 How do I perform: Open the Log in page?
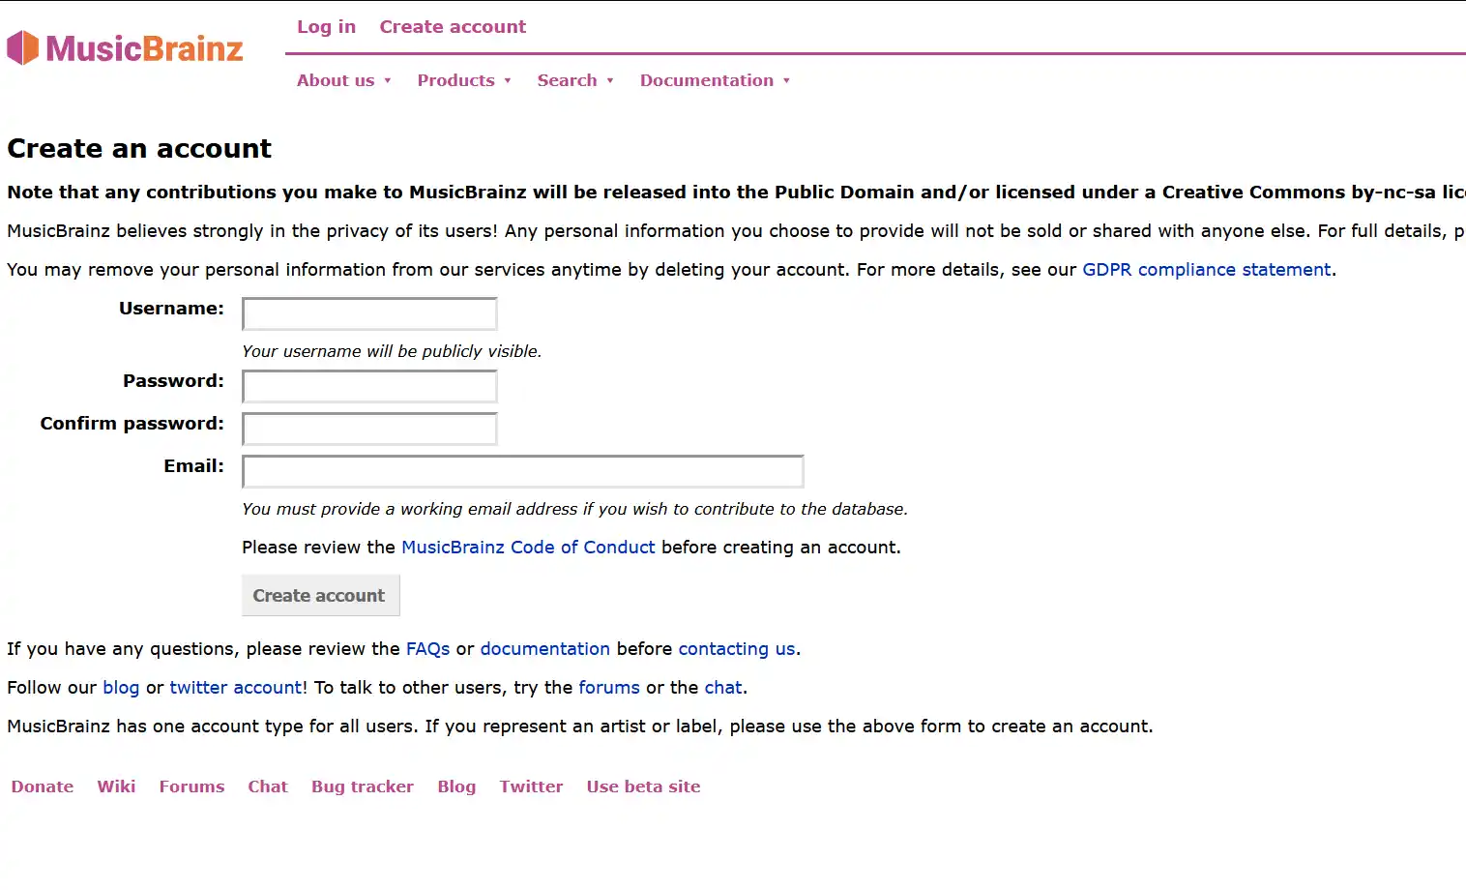tap(326, 27)
